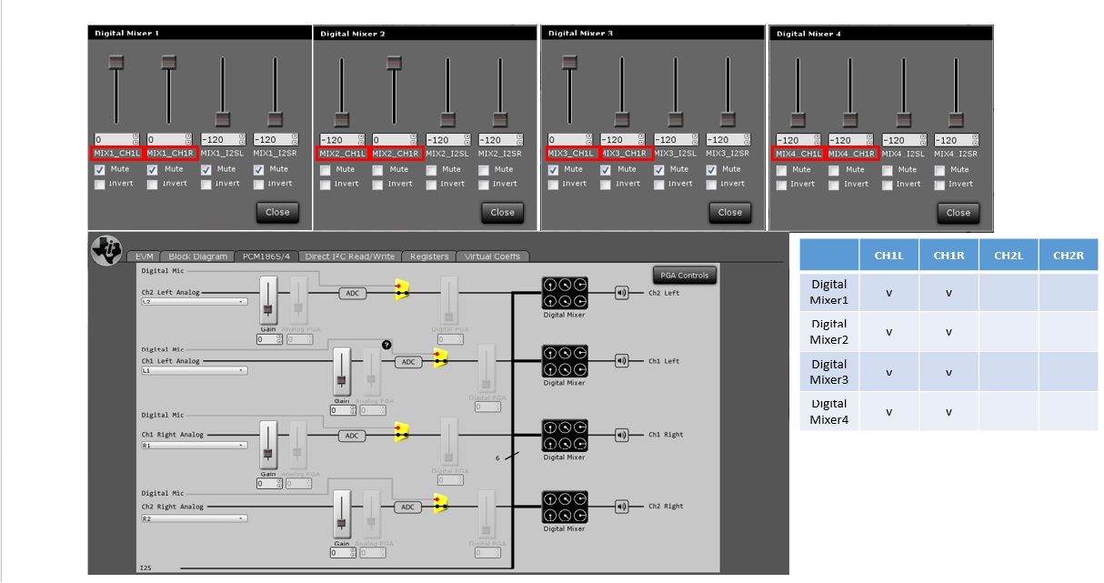Toggle the Ch2 Right speaker icon
Viewport: 1104px width, 583px height.
622,507
